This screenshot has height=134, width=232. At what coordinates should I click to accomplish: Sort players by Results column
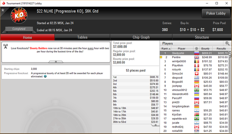click(x=221, y=49)
